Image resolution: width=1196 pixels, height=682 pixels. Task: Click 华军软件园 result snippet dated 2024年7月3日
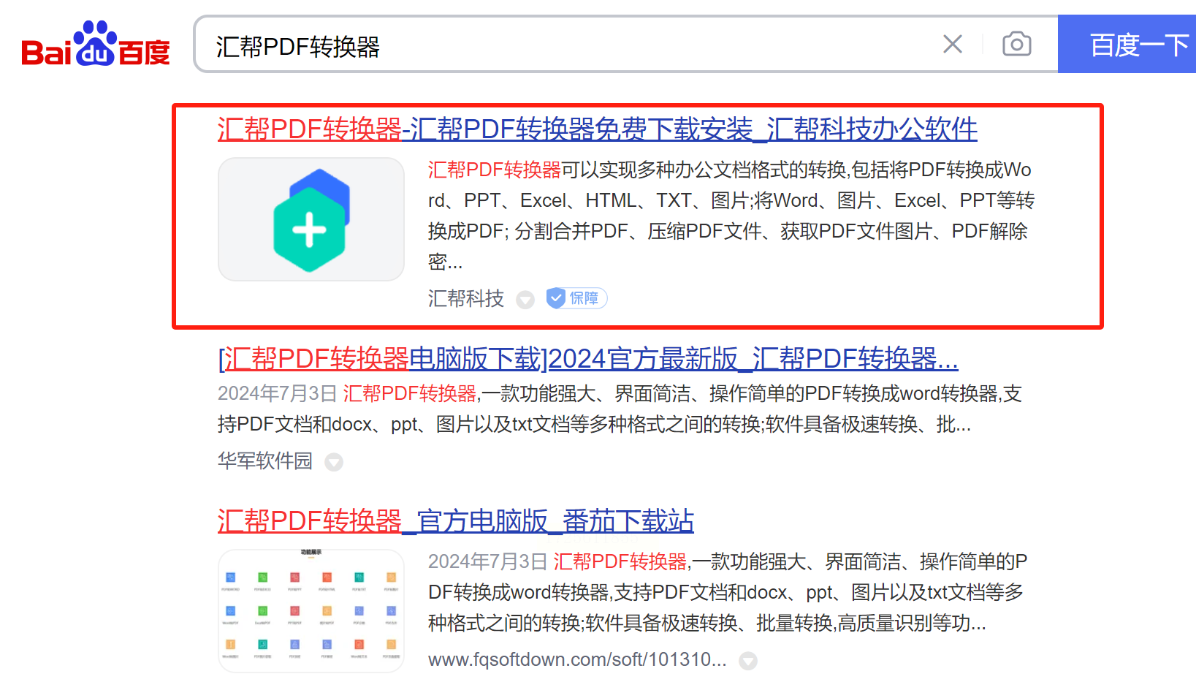[x=620, y=409]
